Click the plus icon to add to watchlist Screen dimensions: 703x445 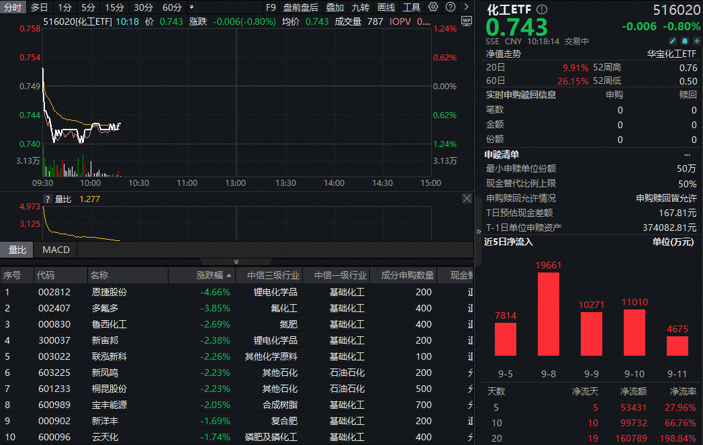tap(697, 41)
